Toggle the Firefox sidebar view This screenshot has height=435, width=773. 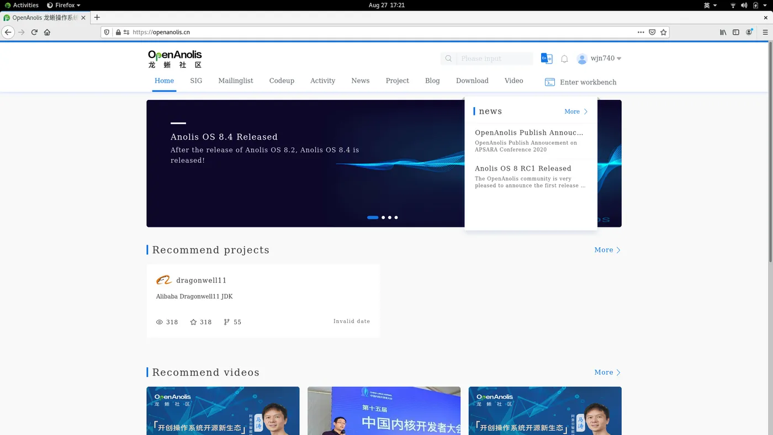[736, 32]
